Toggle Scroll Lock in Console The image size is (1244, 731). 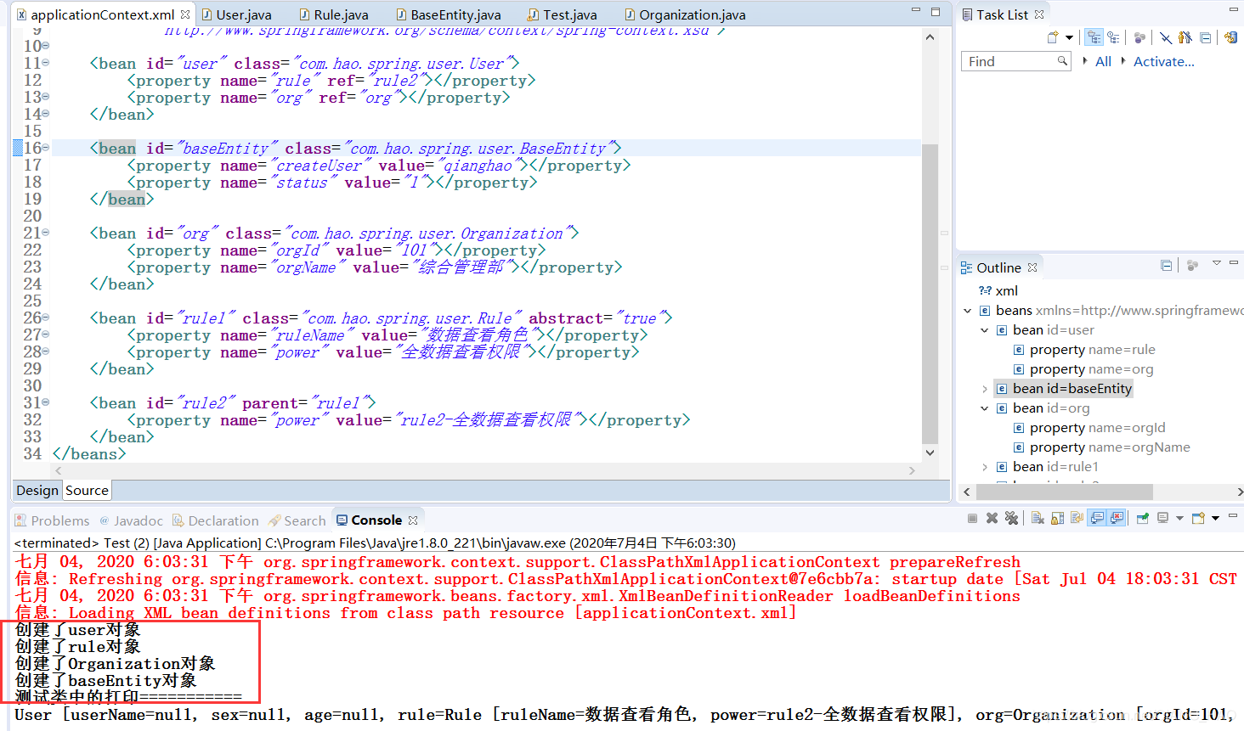[1057, 518]
